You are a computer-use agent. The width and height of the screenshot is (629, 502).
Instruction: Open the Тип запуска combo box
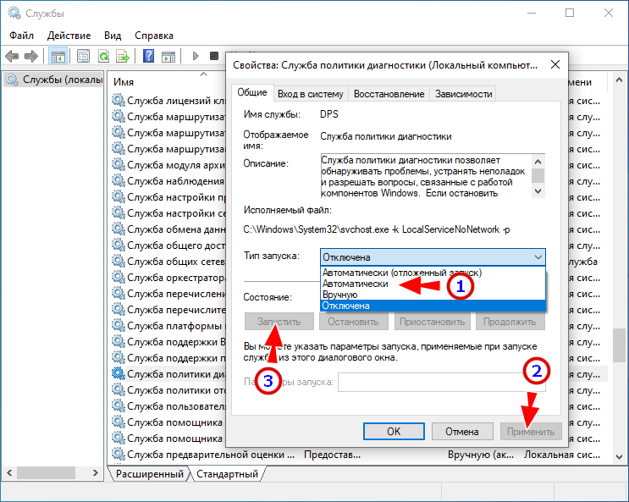pos(433,257)
